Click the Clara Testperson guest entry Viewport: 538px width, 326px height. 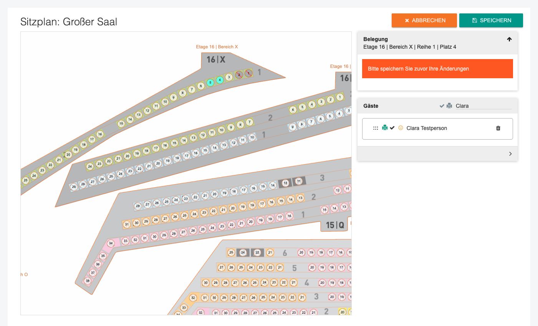click(437, 128)
